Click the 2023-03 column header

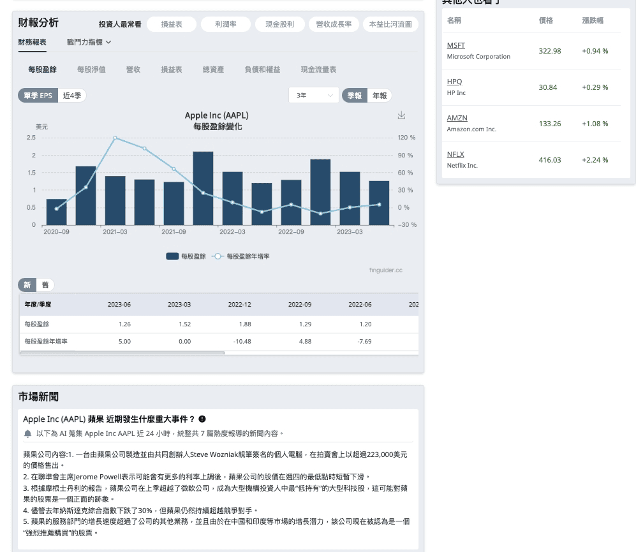point(179,305)
